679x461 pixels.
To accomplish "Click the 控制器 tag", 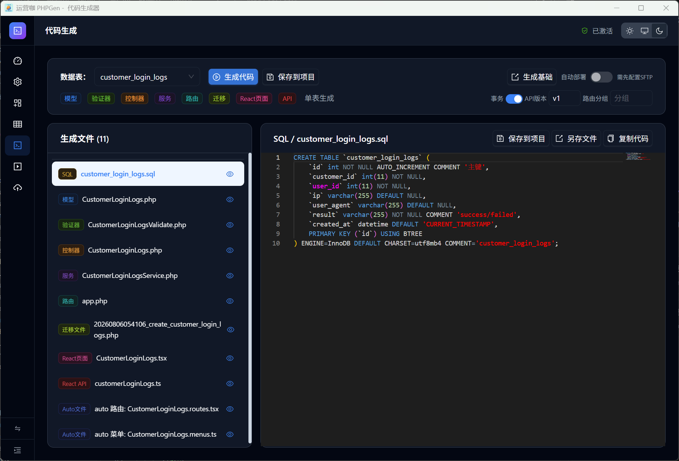I will click(x=134, y=99).
